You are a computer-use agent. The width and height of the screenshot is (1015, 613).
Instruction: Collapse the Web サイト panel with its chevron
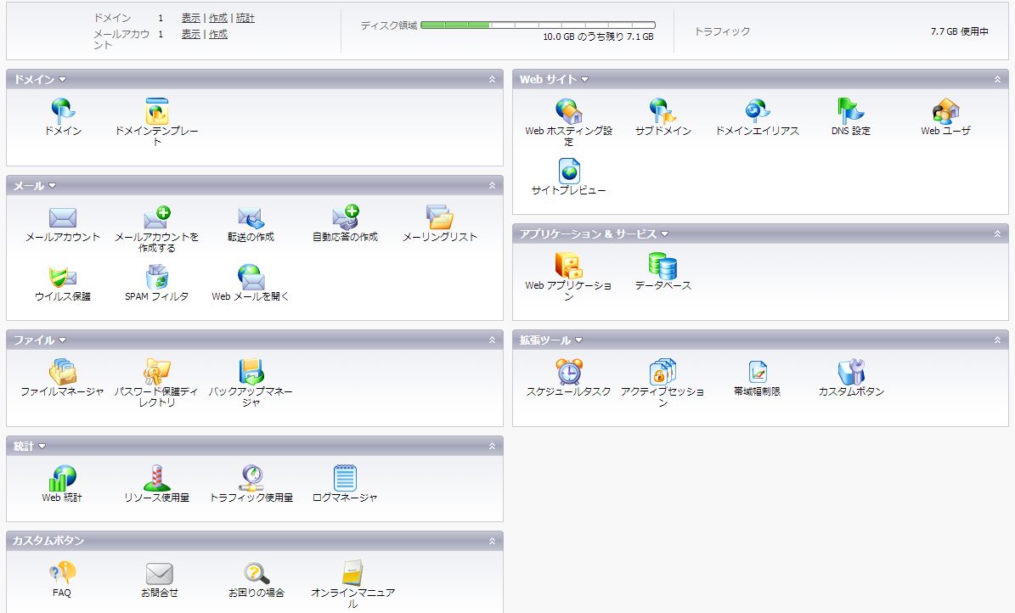coord(998,79)
